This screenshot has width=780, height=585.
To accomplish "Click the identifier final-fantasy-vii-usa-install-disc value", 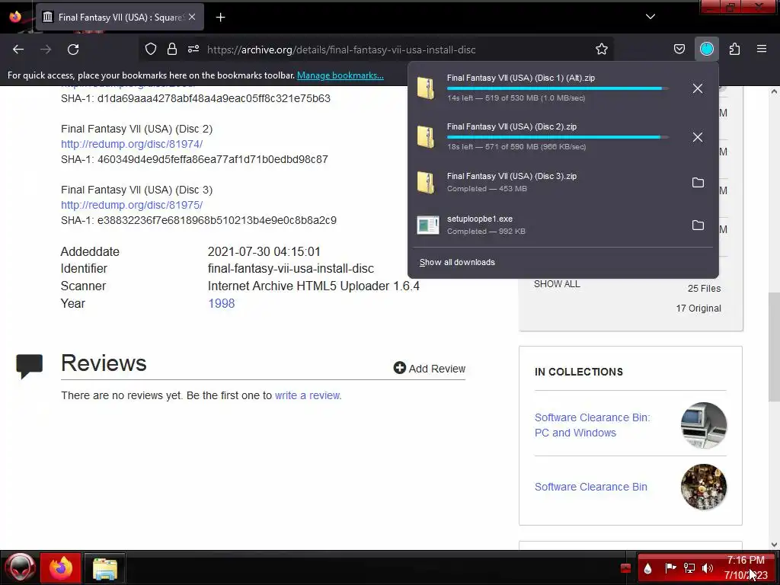I will 290,269.
